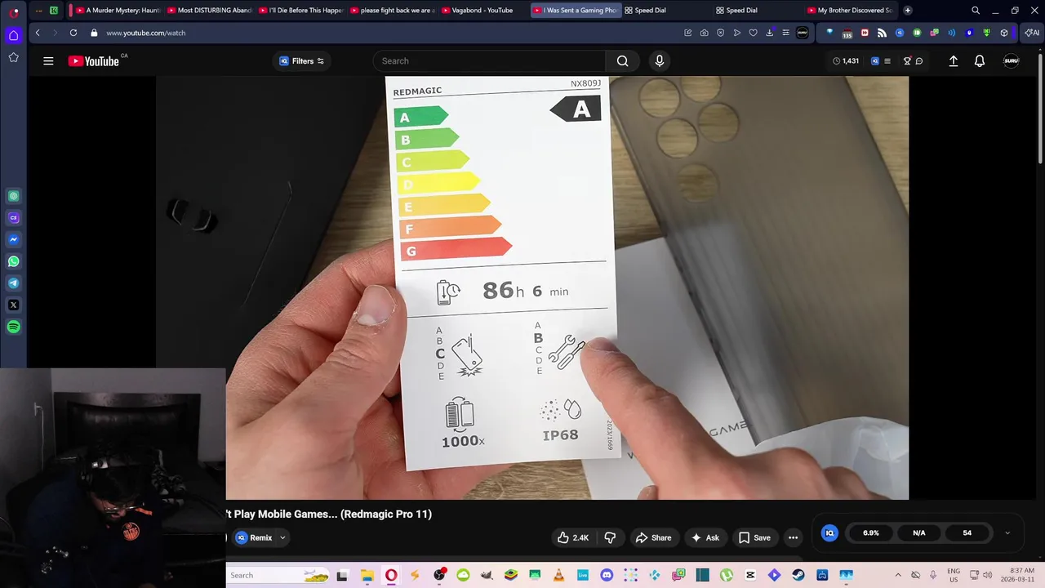Click the 1,431 counter in the YouTube header
Viewport: 1045px width, 588px height.
pyautogui.click(x=846, y=61)
